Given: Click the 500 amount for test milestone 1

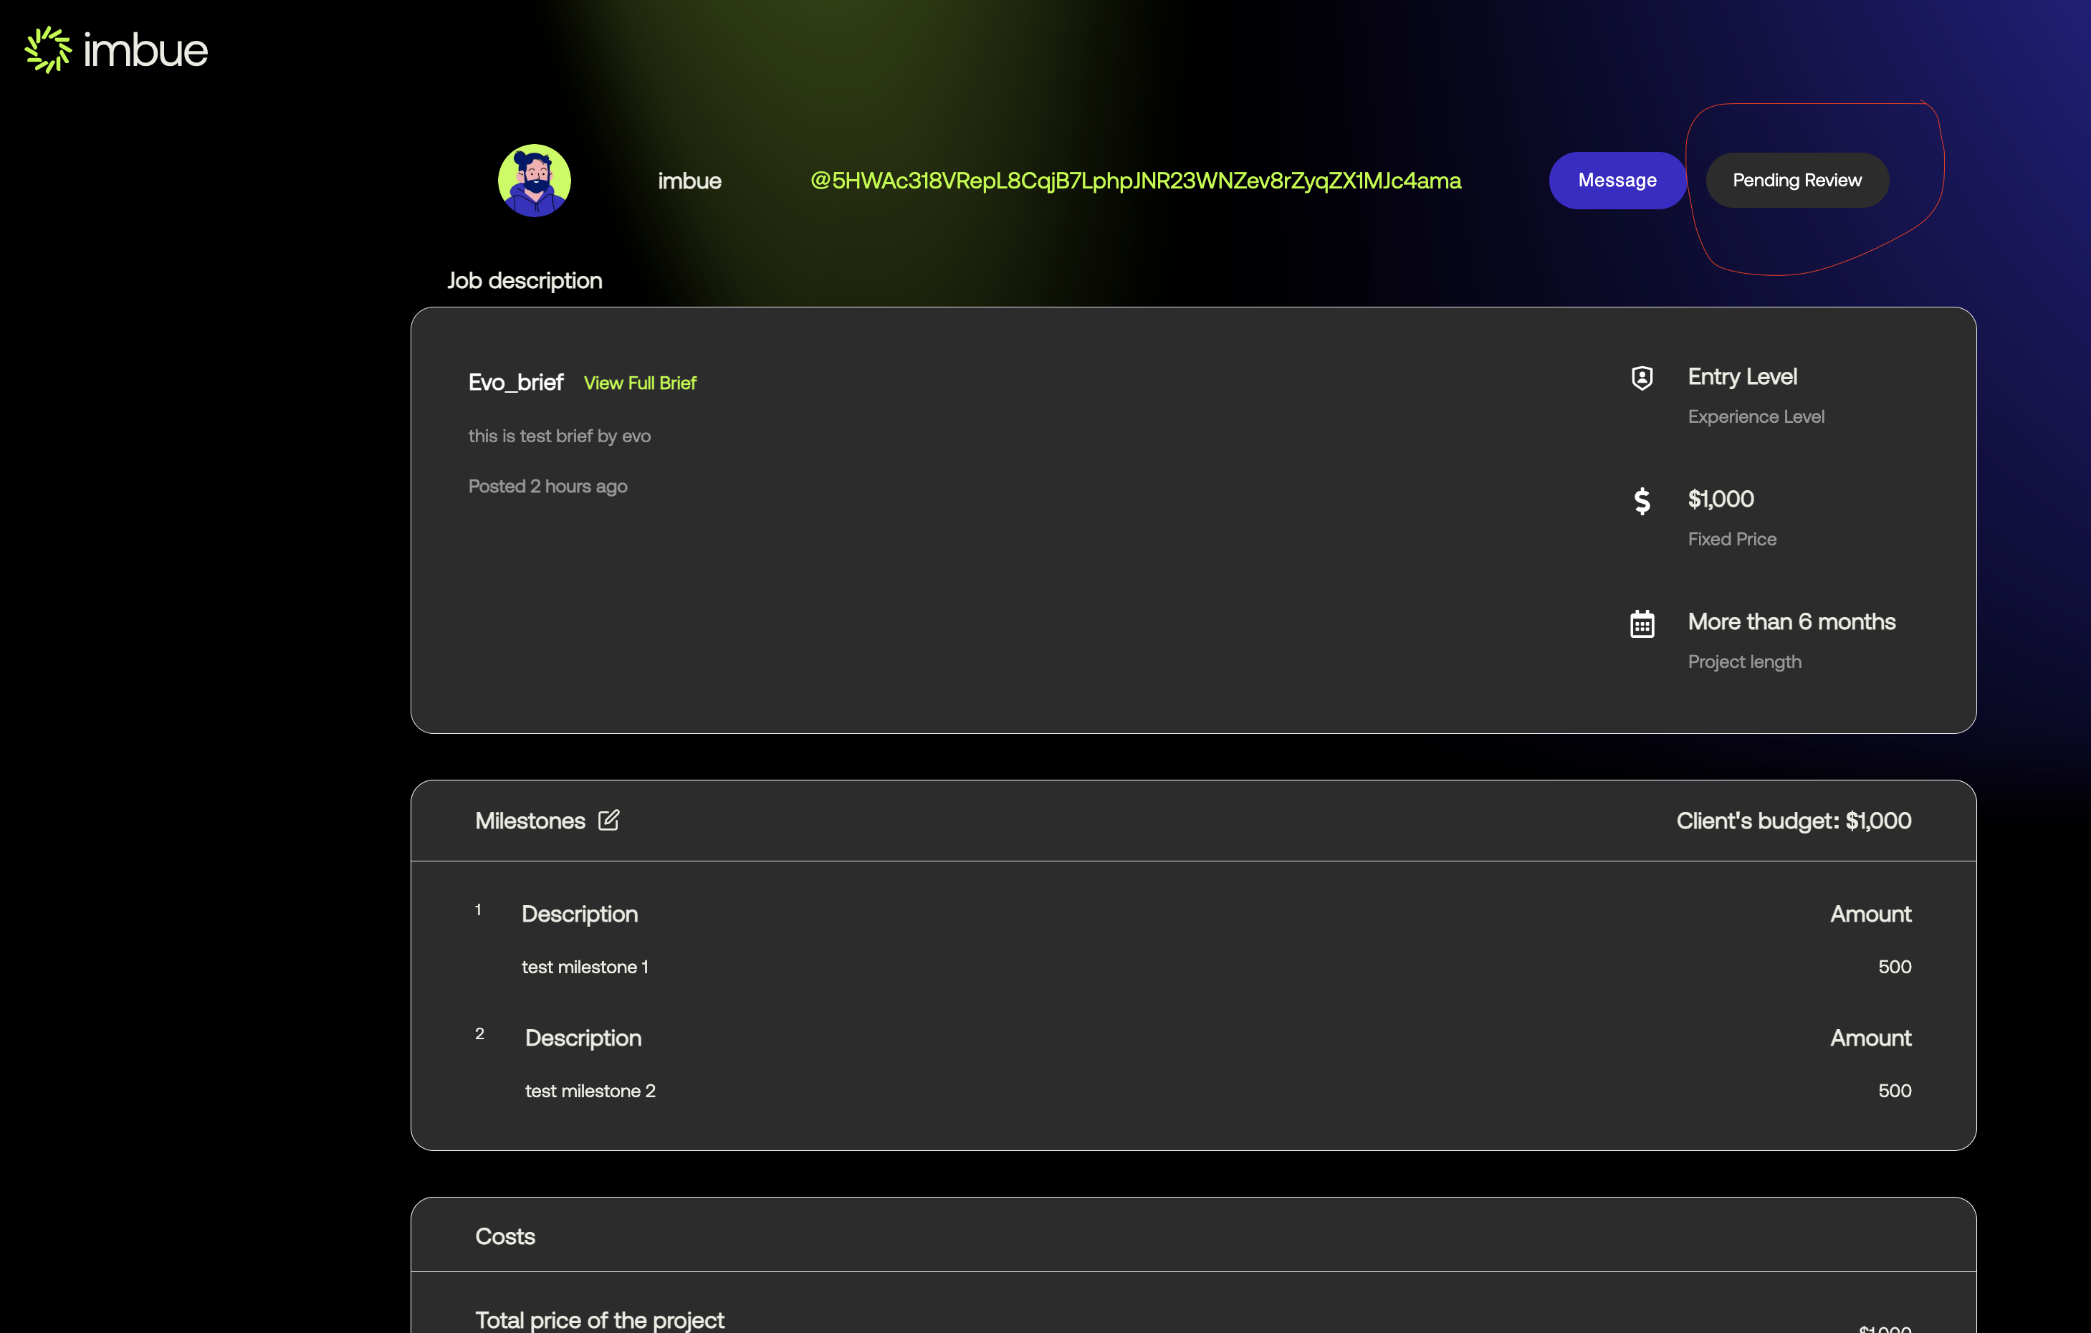Looking at the screenshot, I should [x=1894, y=967].
